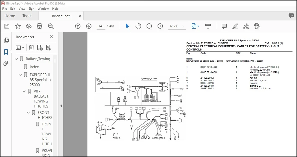Click the Ref.: L0.02.1 (1) text
The height and width of the screenshot is (157, 297).
tap(274, 43)
